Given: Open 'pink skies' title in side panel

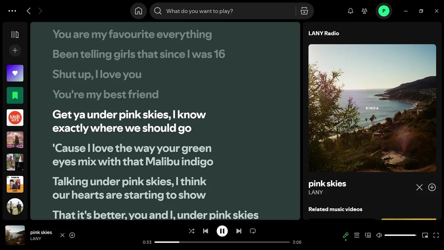Looking at the screenshot, I should (x=327, y=183).
